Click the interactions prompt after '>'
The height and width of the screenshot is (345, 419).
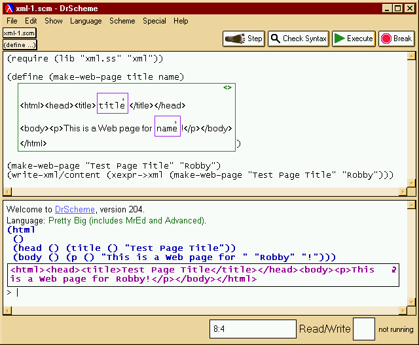click(18, 293)
